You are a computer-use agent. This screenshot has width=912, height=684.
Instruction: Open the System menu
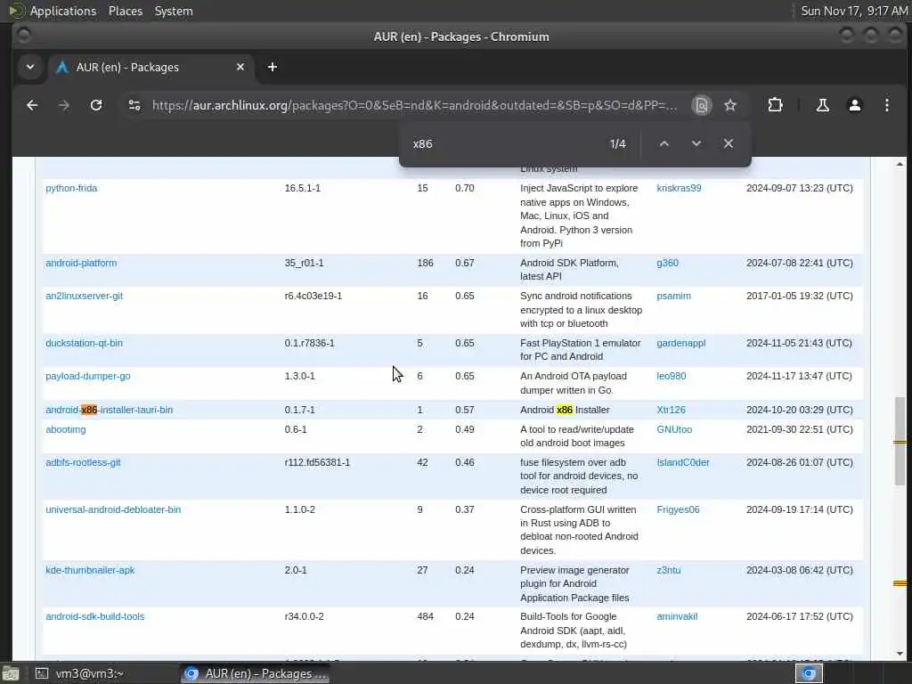pyautogui.click(x=174, y=11)
